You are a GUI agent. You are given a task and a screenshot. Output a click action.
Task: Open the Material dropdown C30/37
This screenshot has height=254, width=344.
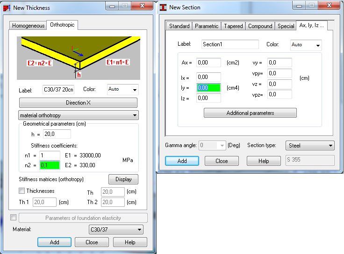[x=116, y=229]
